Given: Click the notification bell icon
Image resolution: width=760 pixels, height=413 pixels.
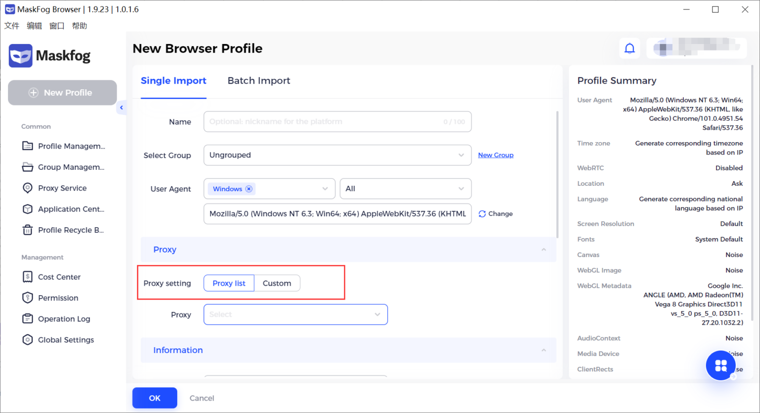Looking at the screenshot, I should 629,49.
